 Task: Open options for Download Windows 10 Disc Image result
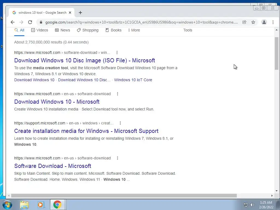pos(117,52)
